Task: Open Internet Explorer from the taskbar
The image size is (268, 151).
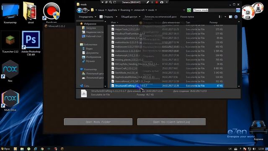Action: [35, 149]
